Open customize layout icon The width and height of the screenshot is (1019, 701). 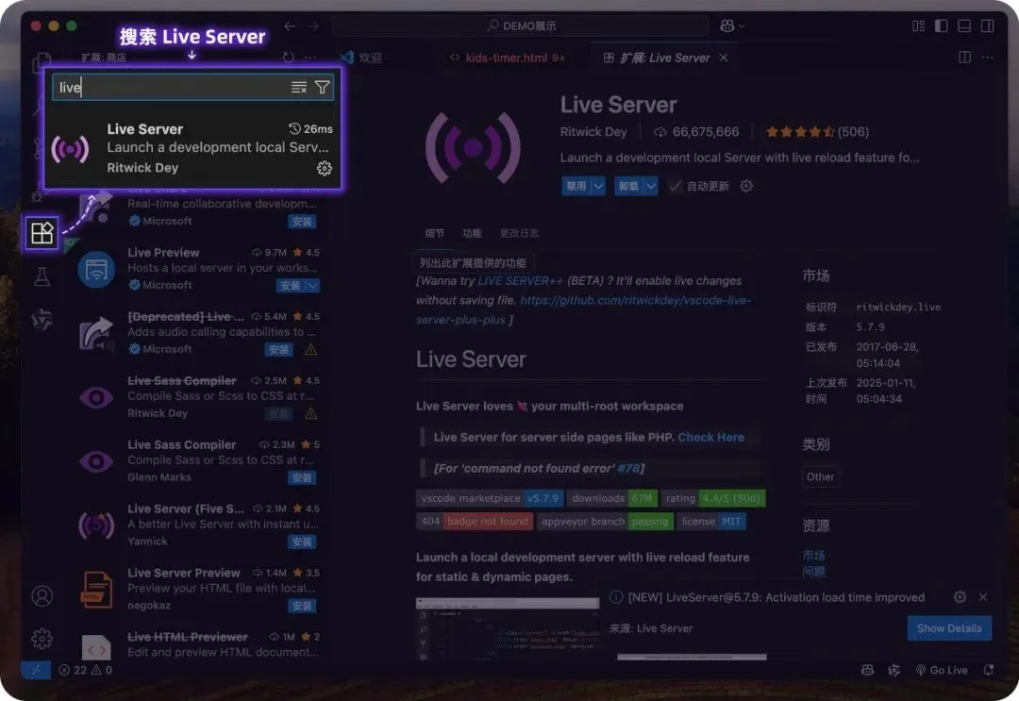[918, 26]
